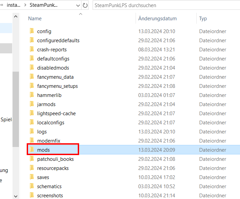240x199 pixels.
Task: Sort by Änderungsdatum column header
Action: [158, 19]
